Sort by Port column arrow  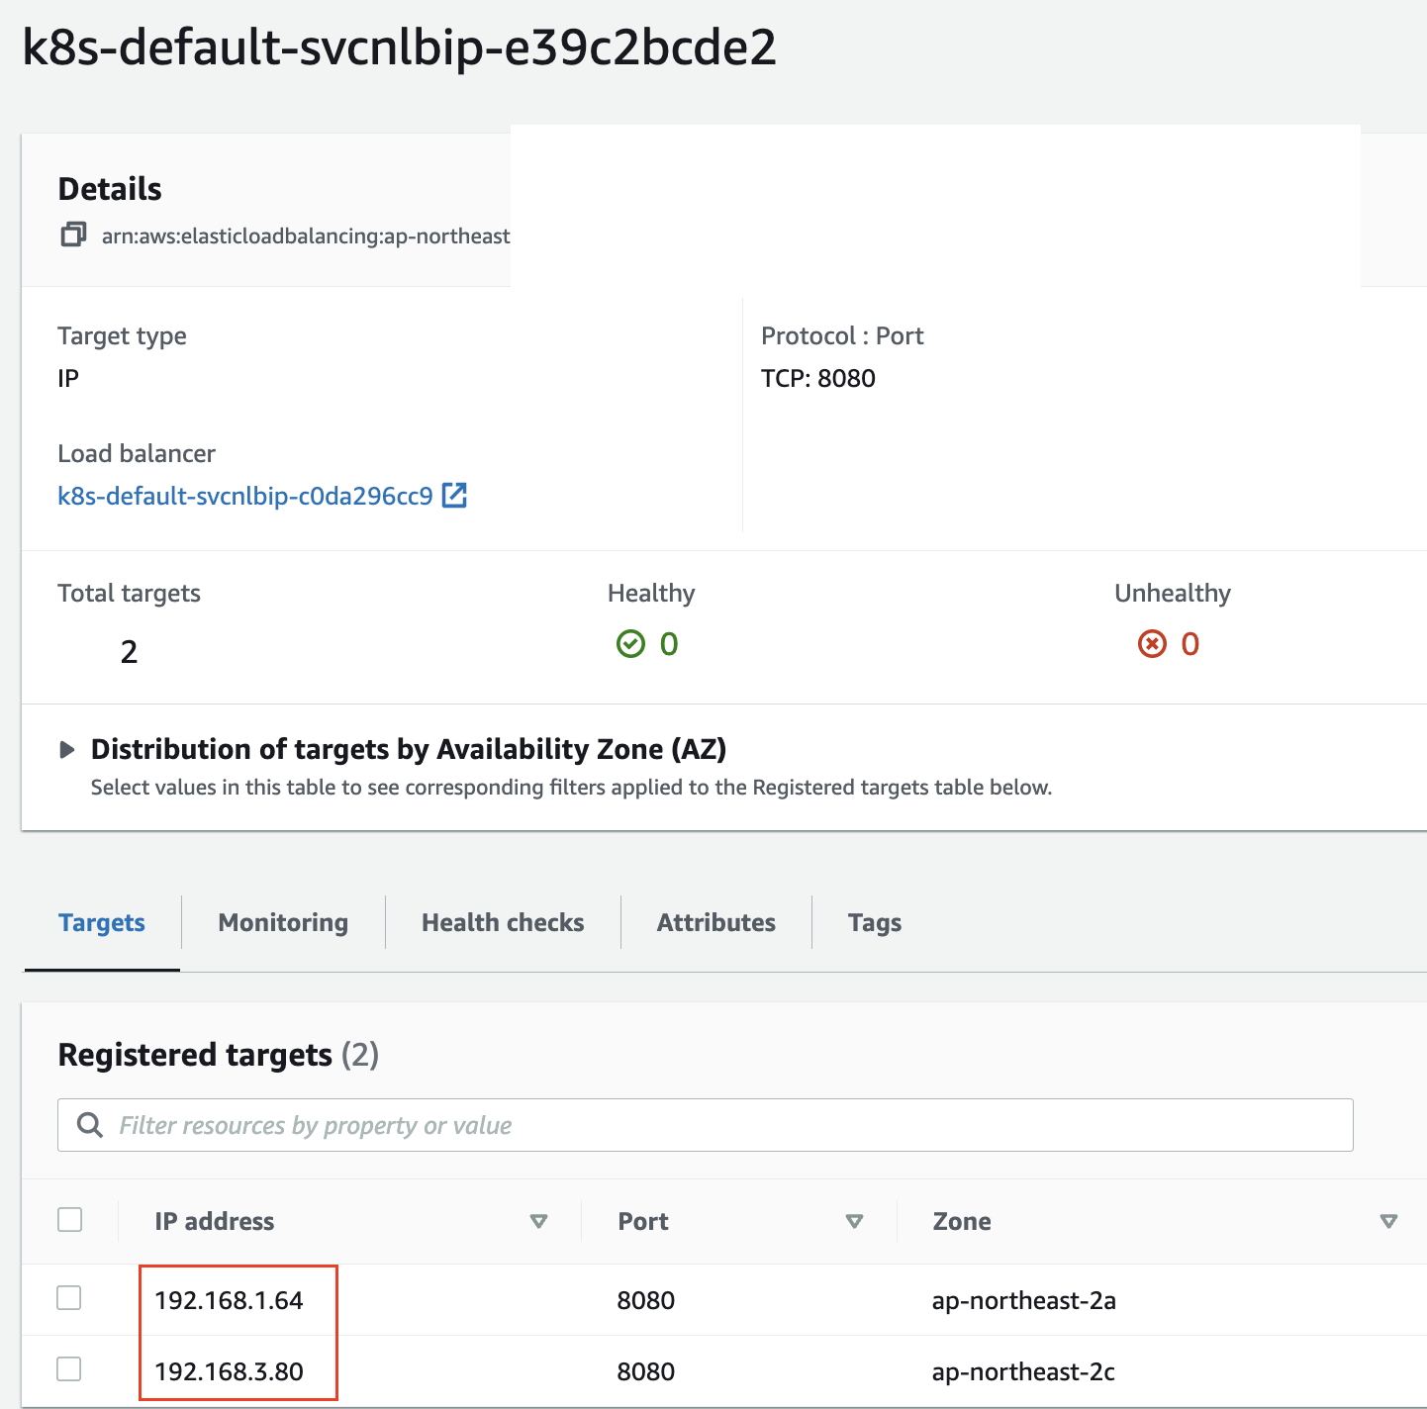[855, 1221]
